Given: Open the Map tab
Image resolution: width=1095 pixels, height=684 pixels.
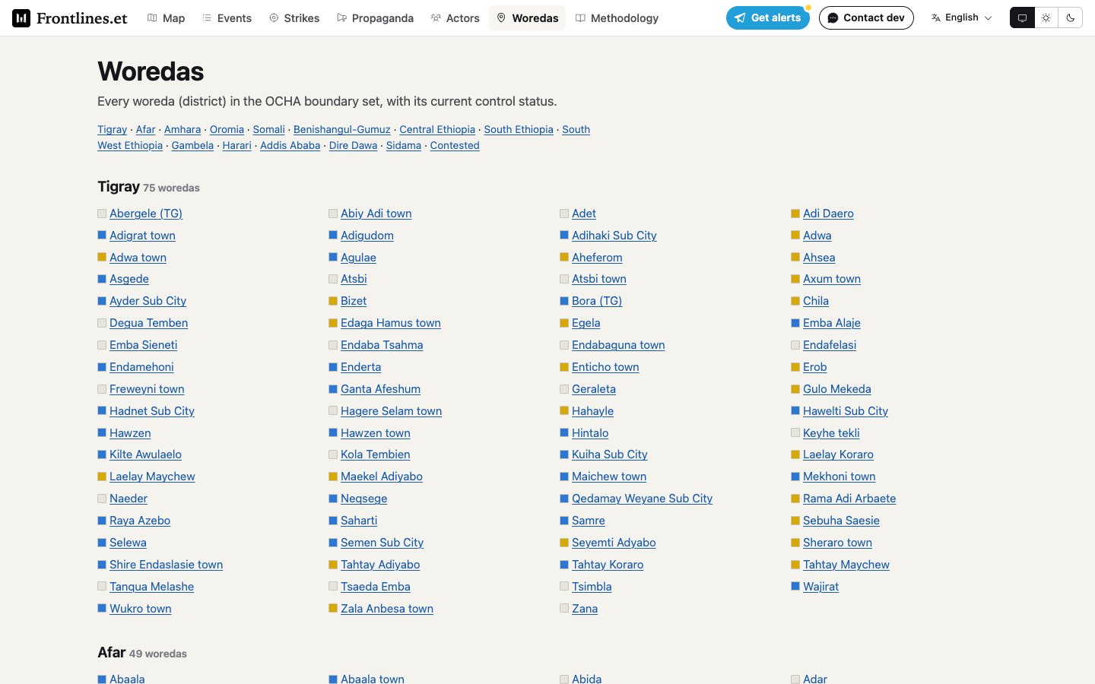Looking at the screenshot, I should coord(166,17).
